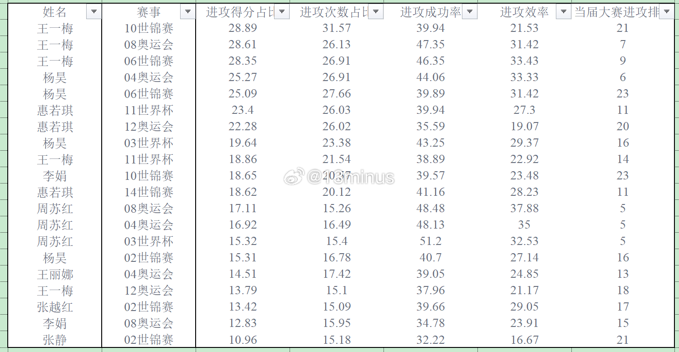Select efficiency cell 19.07

524,127
